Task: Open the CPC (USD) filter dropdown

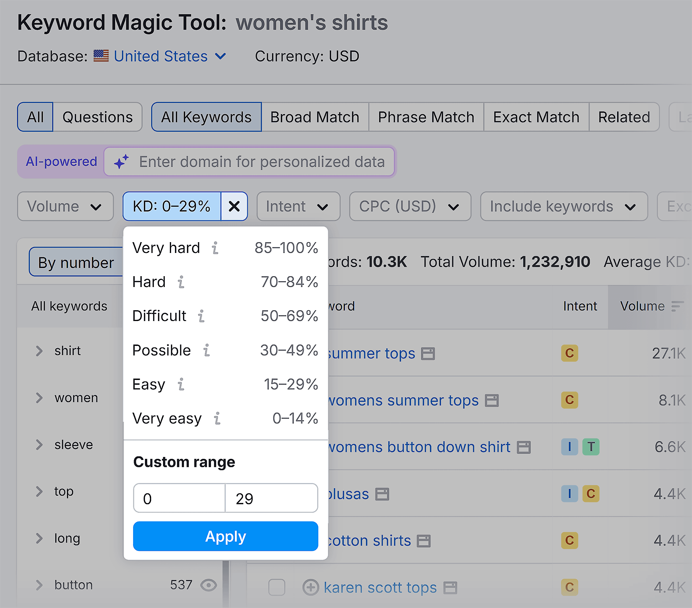Action: click(410, 206)
